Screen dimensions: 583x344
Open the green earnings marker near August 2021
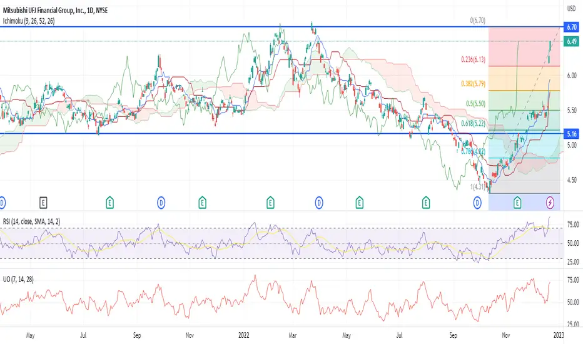[x=109, y=203]
